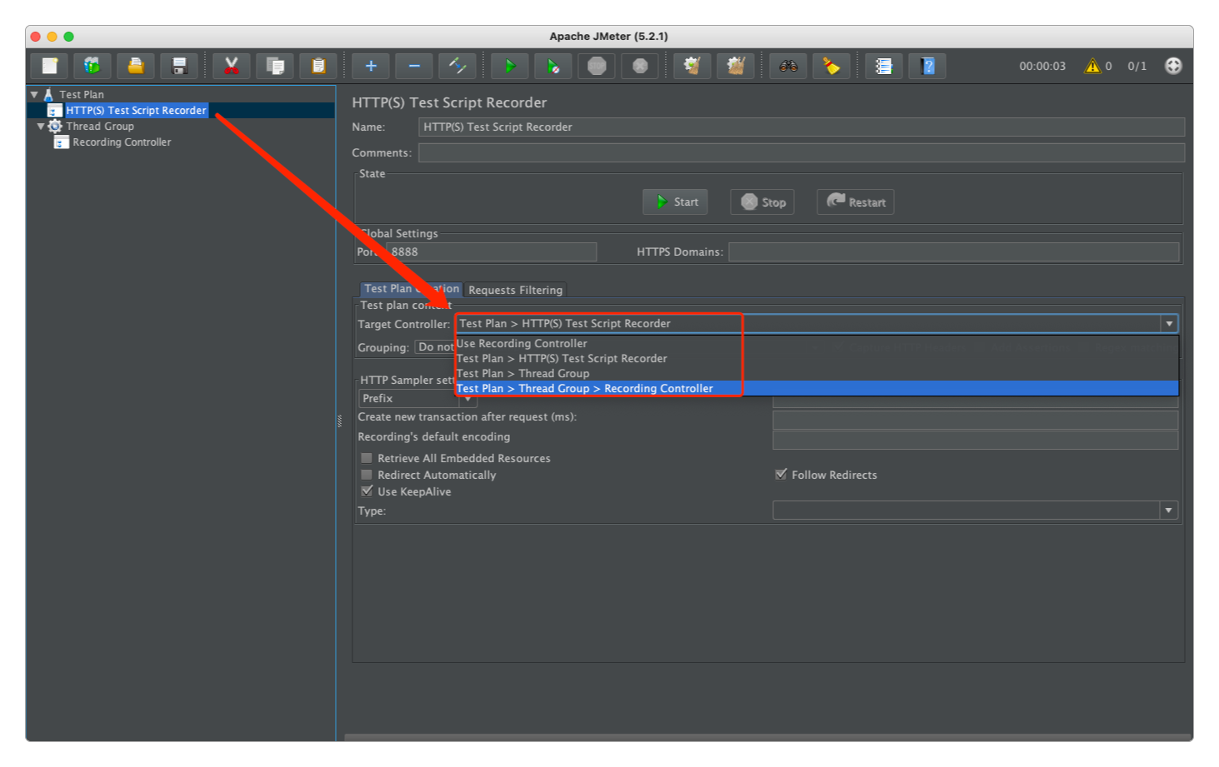Click the elapsed time 00:00:03 display

coord(1042,66)
